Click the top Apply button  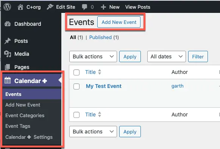point(130,56)
